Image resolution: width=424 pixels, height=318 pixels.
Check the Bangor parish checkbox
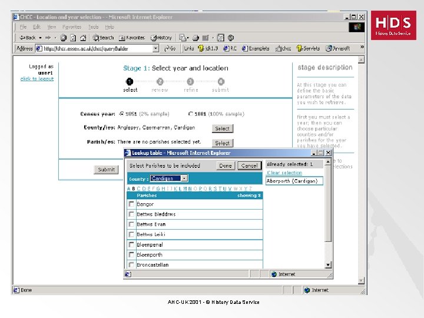tap(131, 204)
